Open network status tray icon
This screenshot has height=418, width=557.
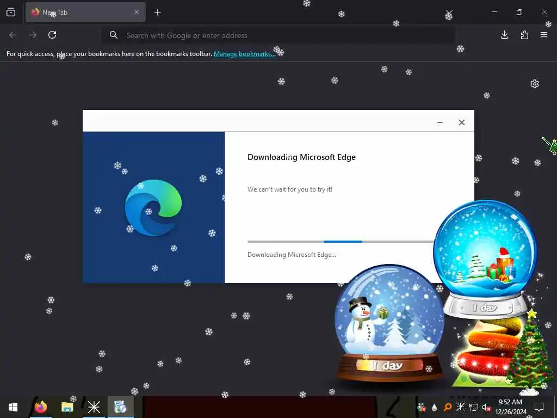[474, 407]
